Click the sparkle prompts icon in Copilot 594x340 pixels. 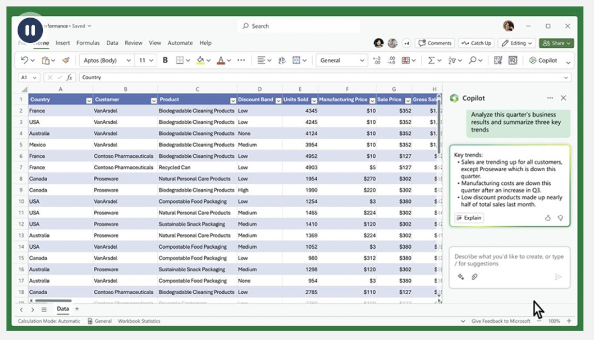[x=460, y=277]
